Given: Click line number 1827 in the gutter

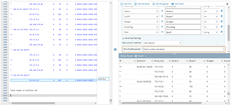Looking at the screenshot, I should tap(5, 96).
